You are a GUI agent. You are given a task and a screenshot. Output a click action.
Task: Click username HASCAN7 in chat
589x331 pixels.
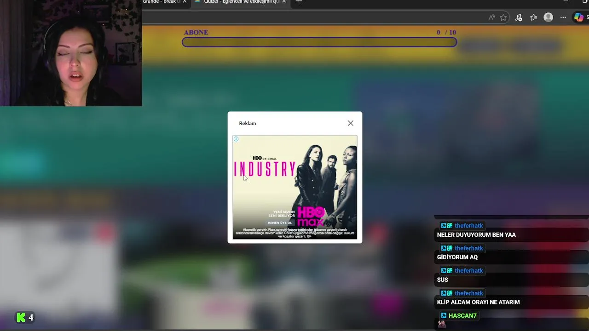pos(462,316)
